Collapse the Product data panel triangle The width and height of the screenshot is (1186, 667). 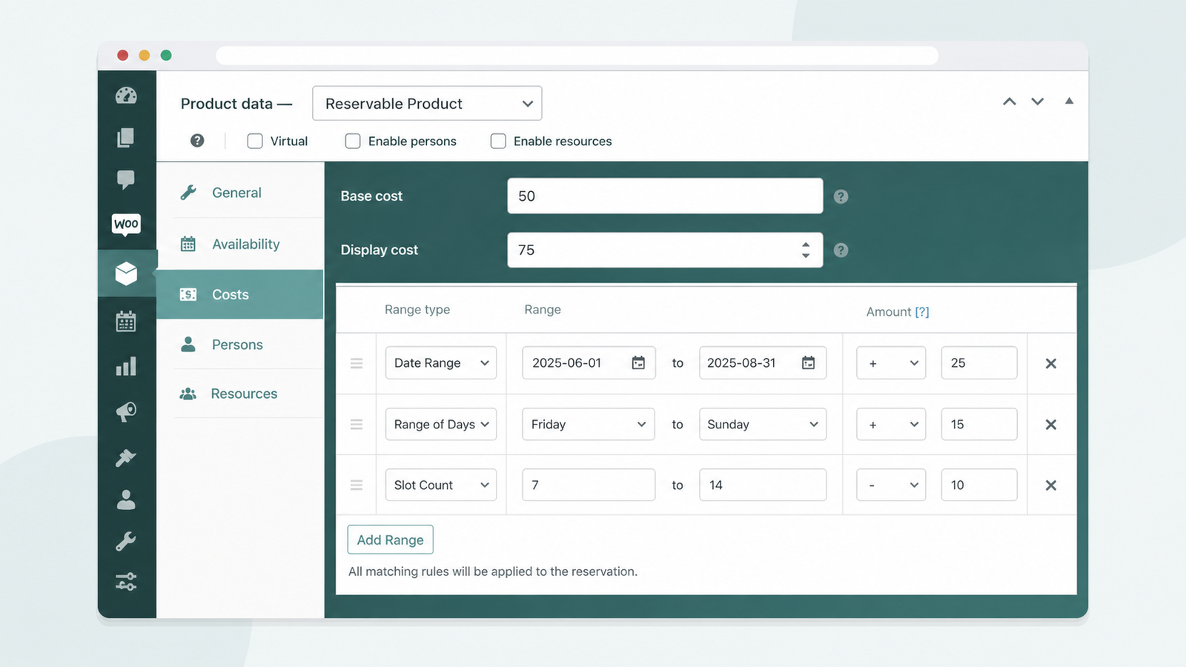tap(1069, 101)
